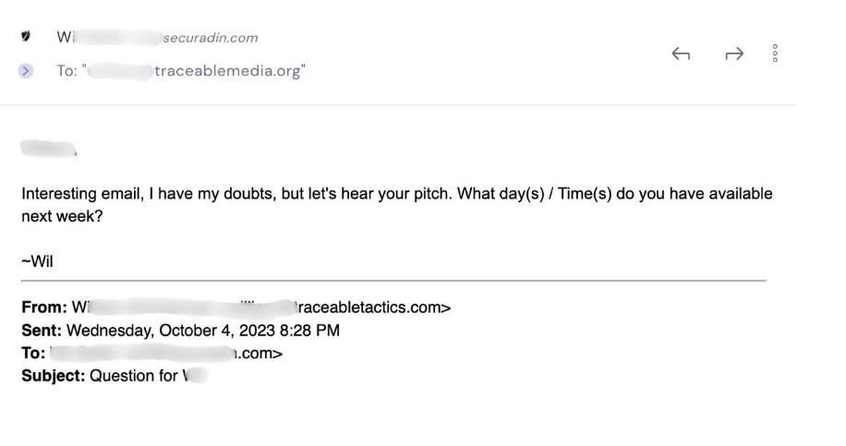Image resolution: width=846 pixels, height=446 pixels.
Task: Reply using the left-pointing arrow icon
Action: tap(681, 54)
